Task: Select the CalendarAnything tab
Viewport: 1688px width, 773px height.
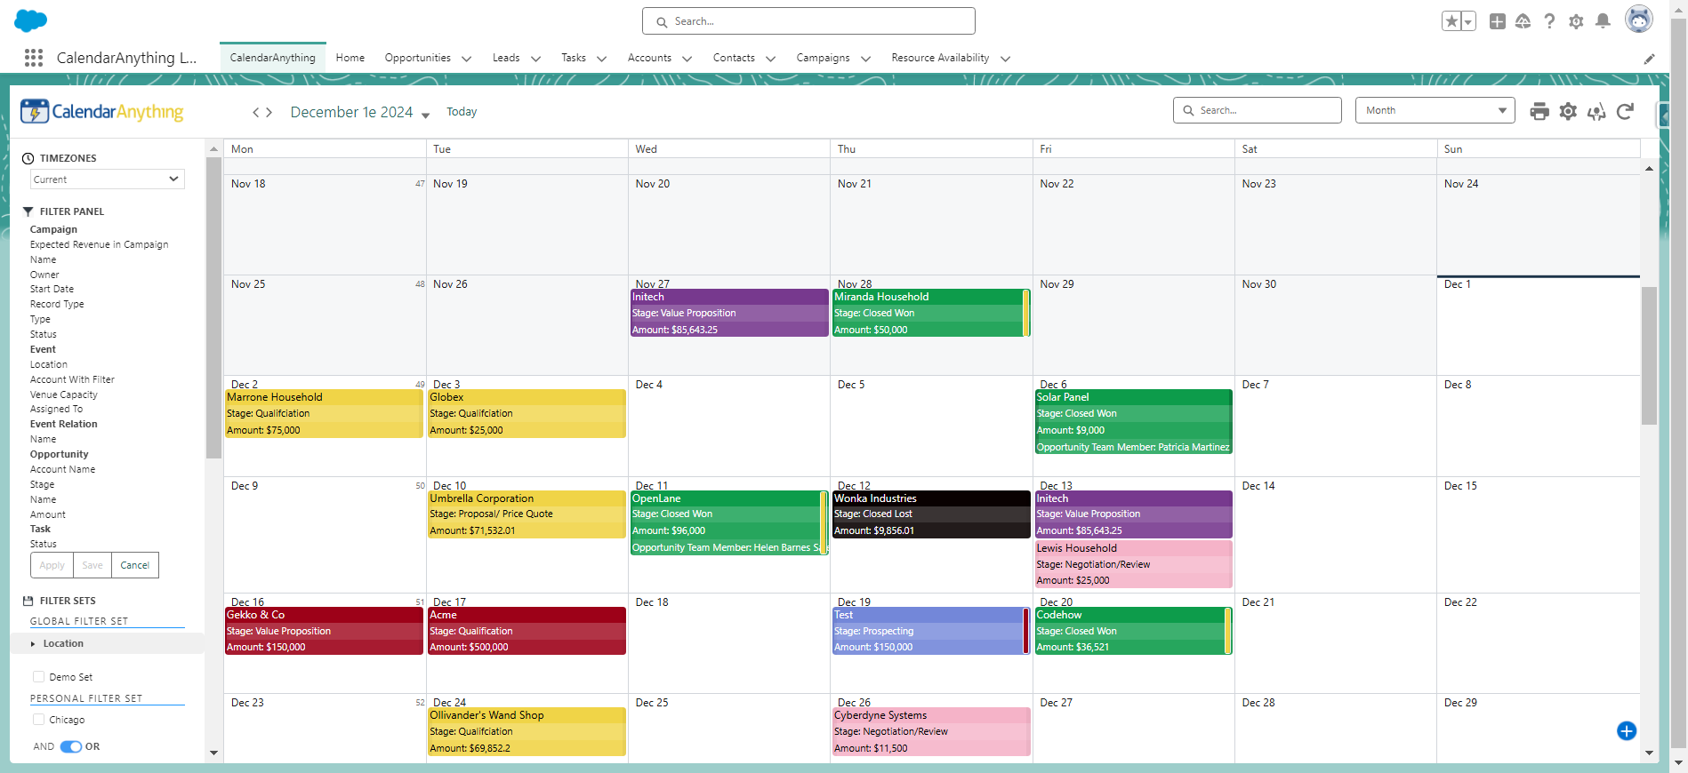Action: pos(273,58)
